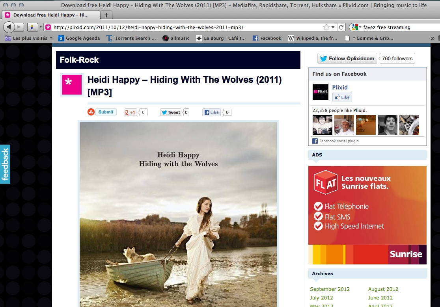The height and width of the screenshot is (307, 440).
Task: Click the StumbleUpon Submit button
Action: coord(105,112)
